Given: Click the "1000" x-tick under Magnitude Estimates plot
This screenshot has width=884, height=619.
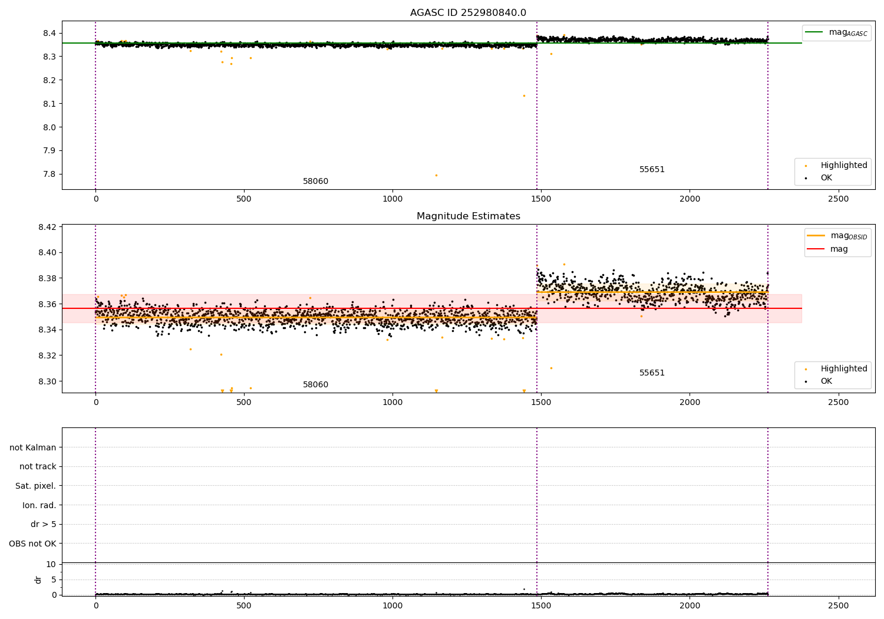Looking at the screenshot, I should [392, 402].
